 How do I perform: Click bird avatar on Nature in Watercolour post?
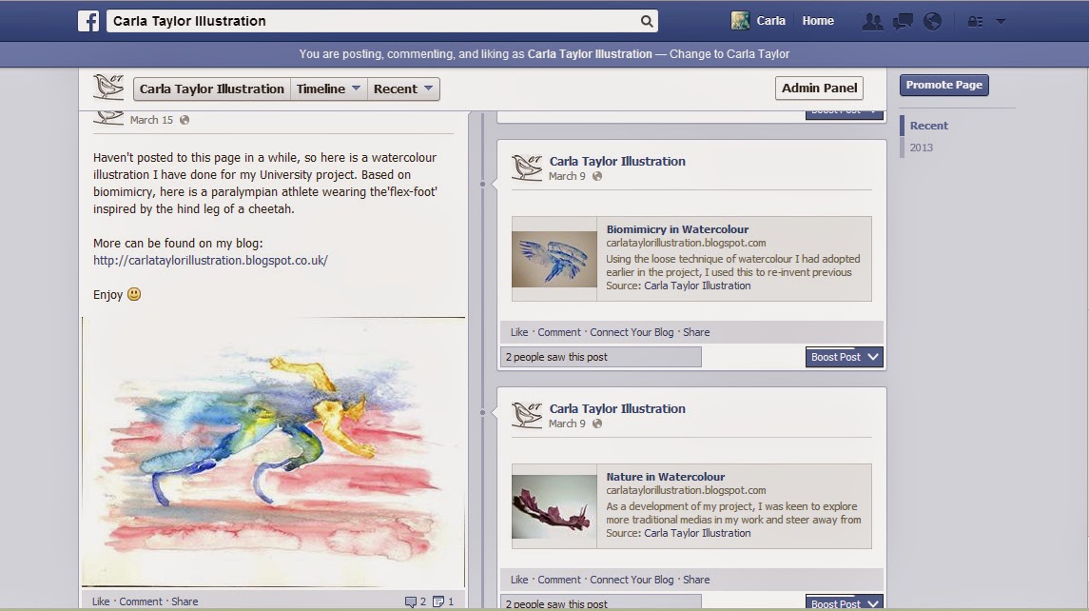coord(527,415)
